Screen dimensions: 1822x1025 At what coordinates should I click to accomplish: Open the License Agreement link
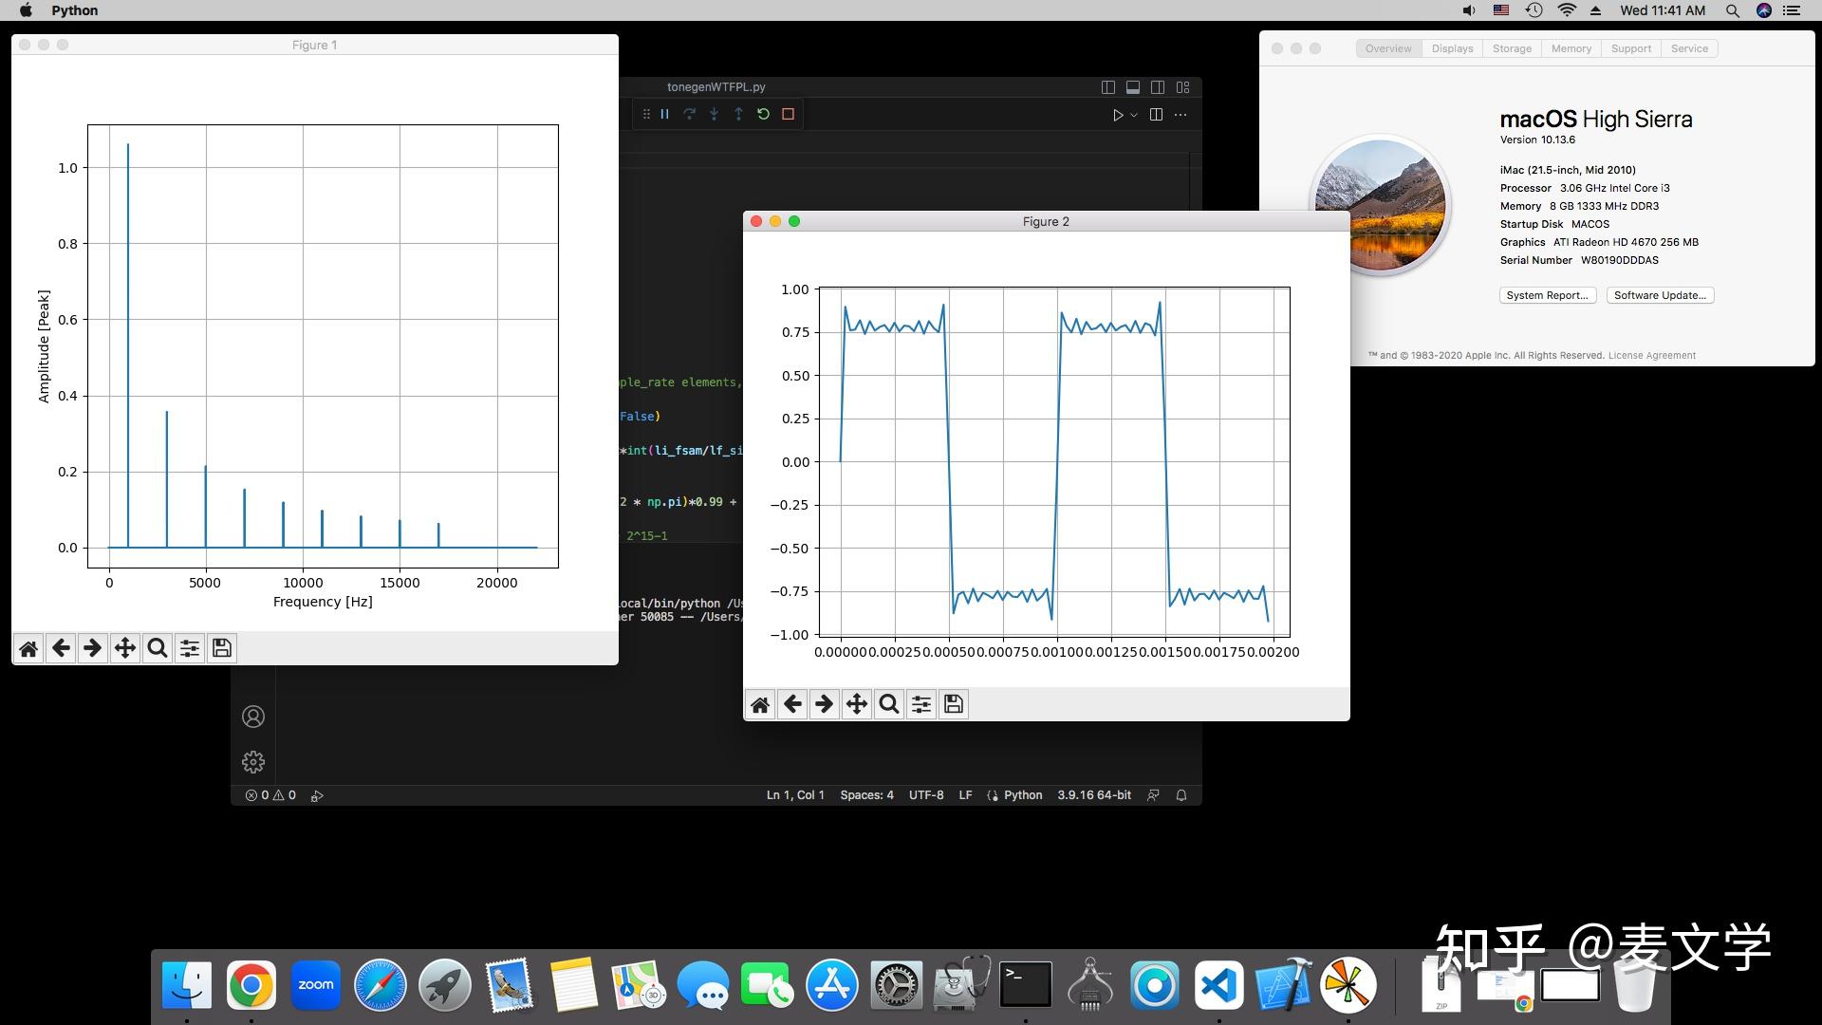[1651, 356]
